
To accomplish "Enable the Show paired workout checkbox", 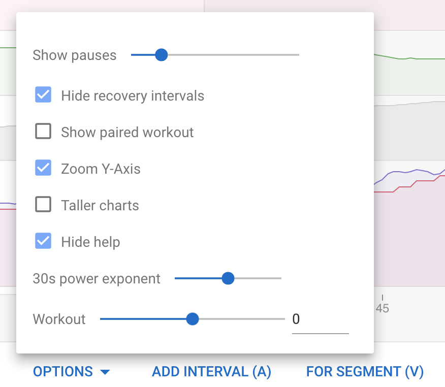I will point(43,131).
